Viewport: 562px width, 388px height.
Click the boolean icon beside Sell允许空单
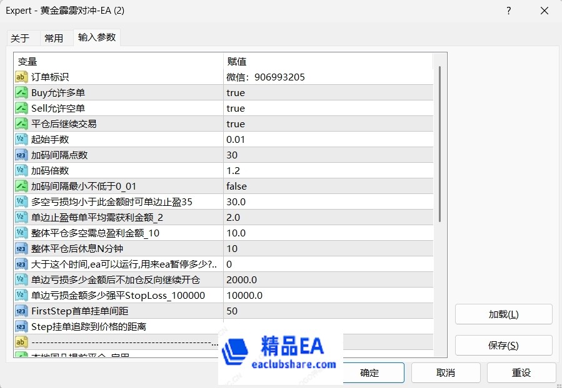point(21,109)
